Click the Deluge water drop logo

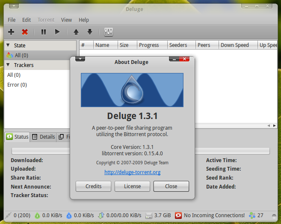coord(132,90)
